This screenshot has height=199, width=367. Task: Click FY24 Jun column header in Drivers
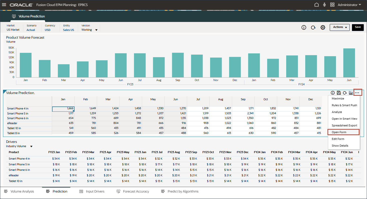347,152
